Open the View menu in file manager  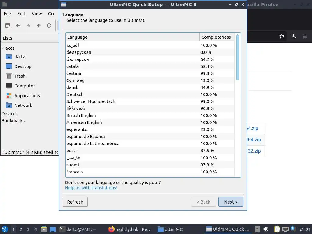37,14
